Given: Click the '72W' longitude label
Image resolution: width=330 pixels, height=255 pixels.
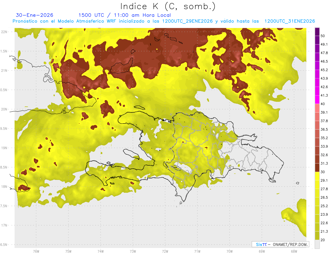Looking at the screenshot, I should pyautogui.click(x=165, y=251).
